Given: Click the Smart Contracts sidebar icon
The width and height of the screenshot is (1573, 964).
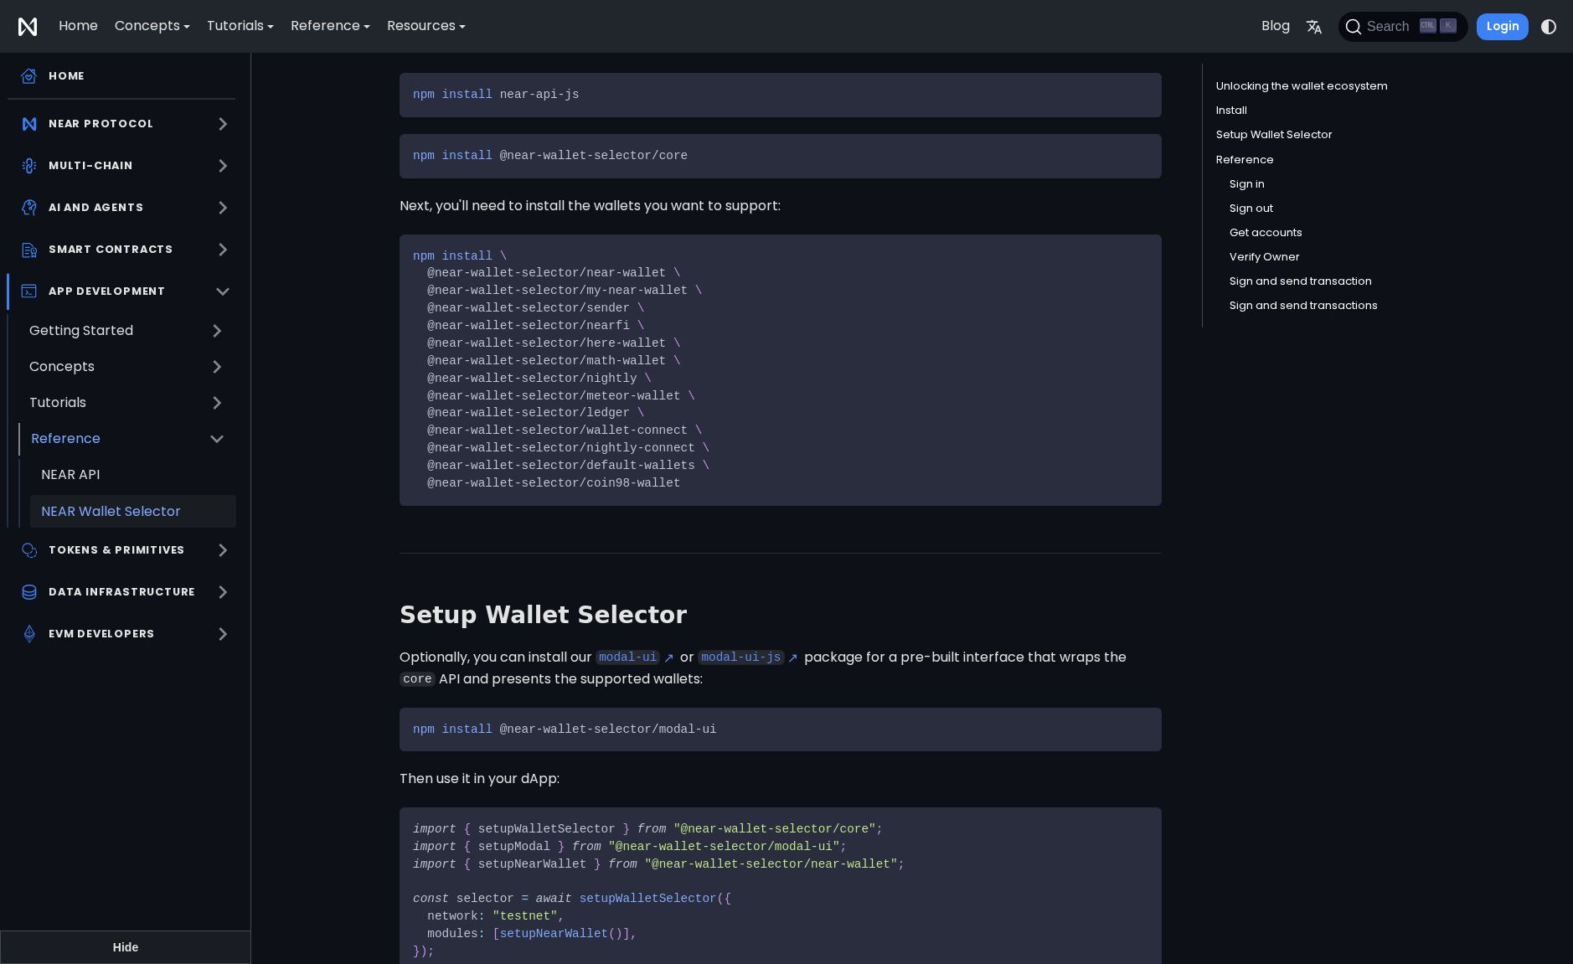Looking at the screenshot, I should [29, 250].
